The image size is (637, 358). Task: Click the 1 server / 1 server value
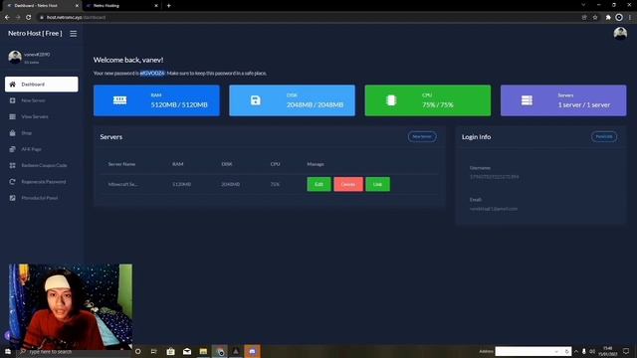(584, 104)
